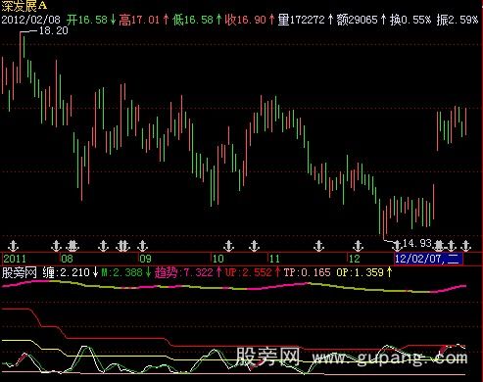Select the 2011 label on the time axis
The width and height of the screenshot is (483, 382).
click(15, 259)
